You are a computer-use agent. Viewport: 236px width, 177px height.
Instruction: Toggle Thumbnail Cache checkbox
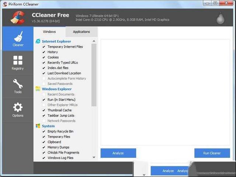click(44, 110)
